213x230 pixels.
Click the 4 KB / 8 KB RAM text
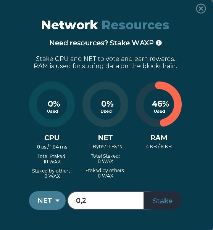(x=159, y=146)
